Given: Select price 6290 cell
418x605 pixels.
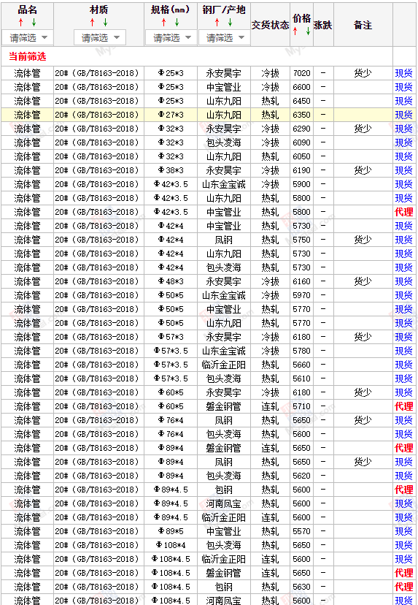Looking at the screenshot, I should 301,129.
